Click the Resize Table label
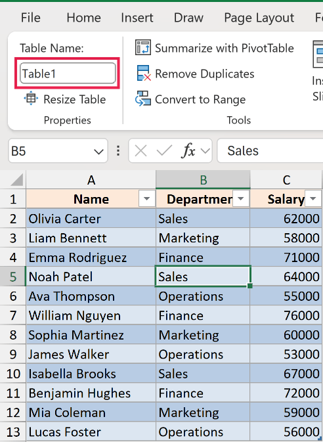This screenshot has height=442, width=323. point(75,100)
